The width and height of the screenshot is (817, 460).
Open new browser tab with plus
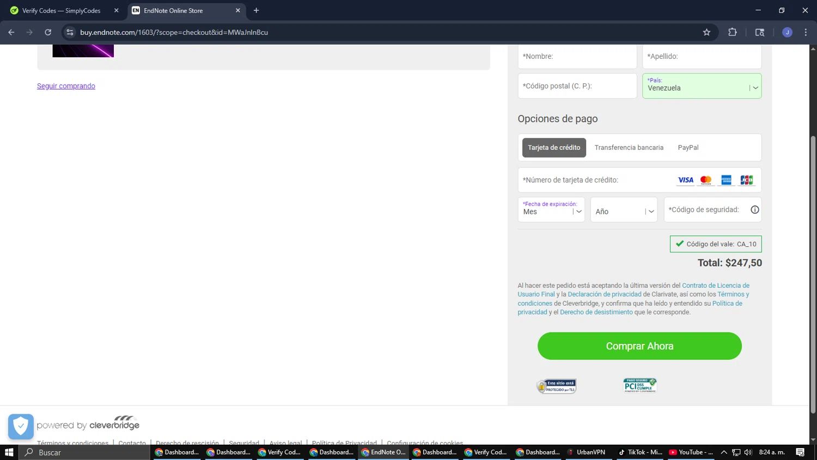[256, 10]
